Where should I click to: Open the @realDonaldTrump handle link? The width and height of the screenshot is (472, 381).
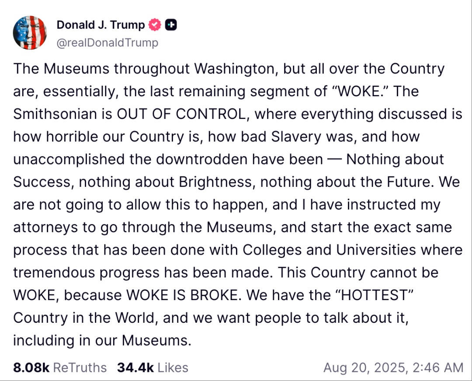[108, 42]
